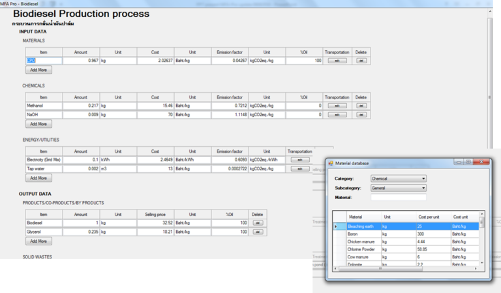This screenshot has height=293, width=501.
Task: Click Delete button for CPO material row
Action: (x=361, y=61)
